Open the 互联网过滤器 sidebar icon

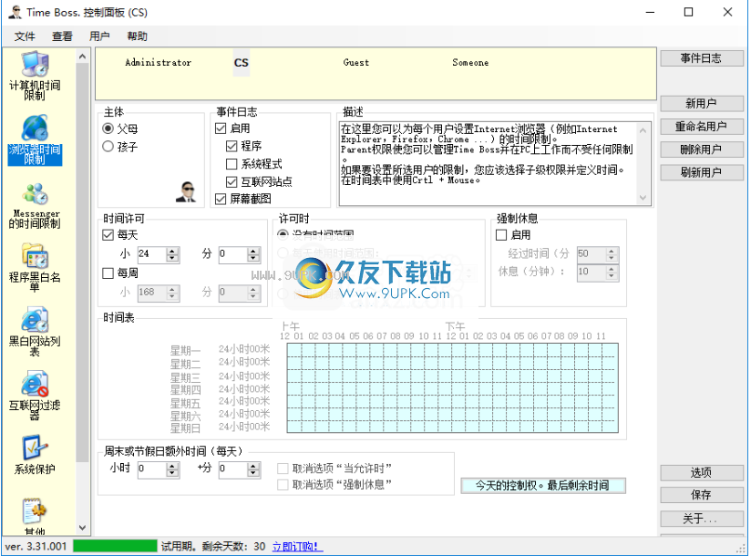35,396
